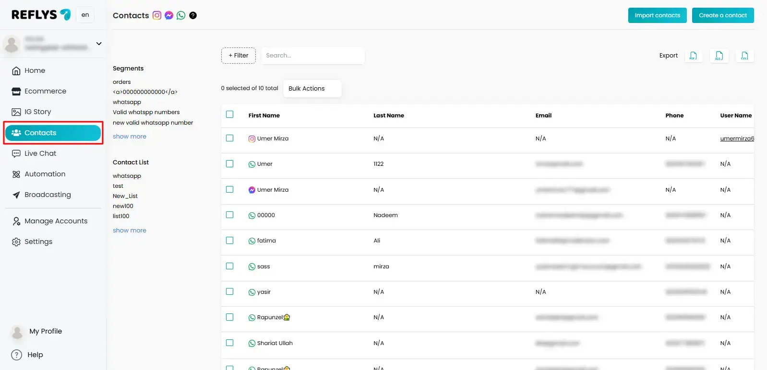This screenshot has width=767, height=370.
Task: Click the REFLYS logo
Action: tap(41, 15)
